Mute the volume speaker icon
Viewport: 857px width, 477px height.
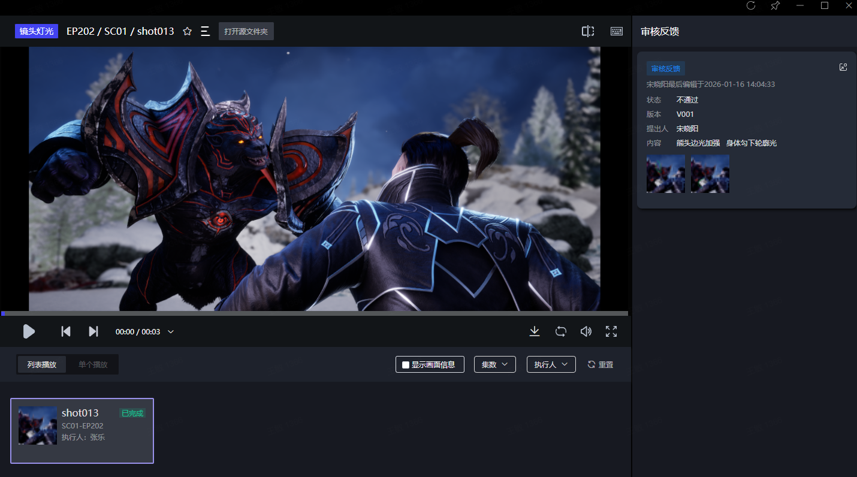[586, 331]
